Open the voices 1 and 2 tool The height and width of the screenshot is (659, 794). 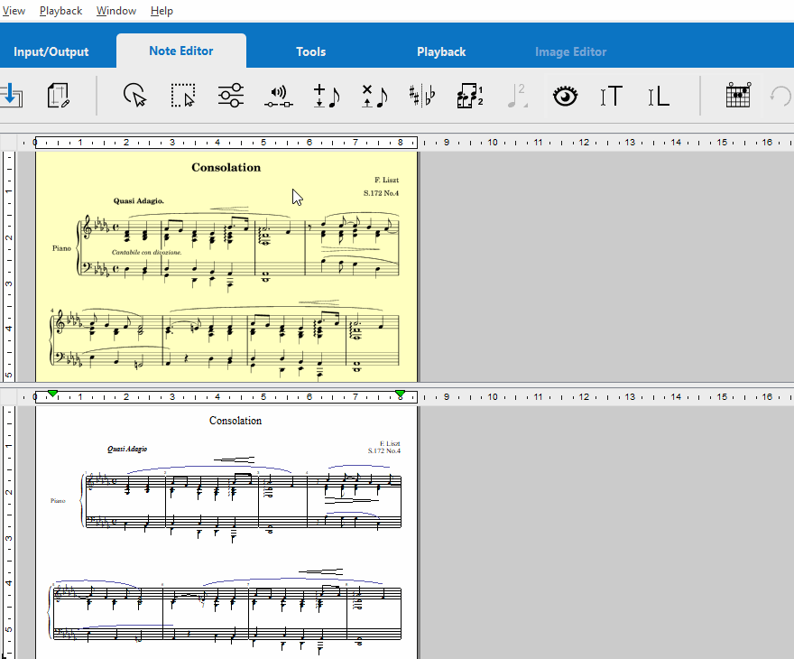pos(470,96)
